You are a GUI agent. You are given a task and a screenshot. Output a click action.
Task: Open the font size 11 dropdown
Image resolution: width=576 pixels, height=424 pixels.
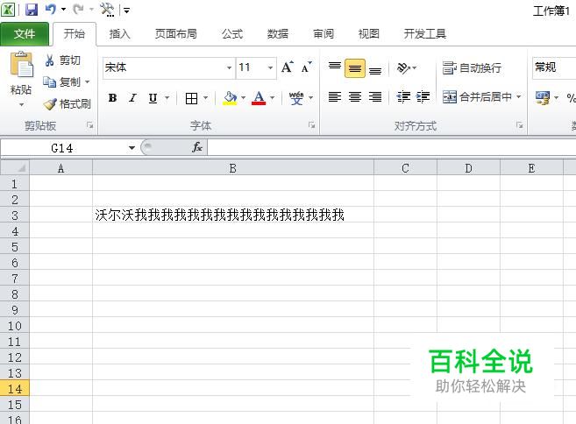[270, 67]
